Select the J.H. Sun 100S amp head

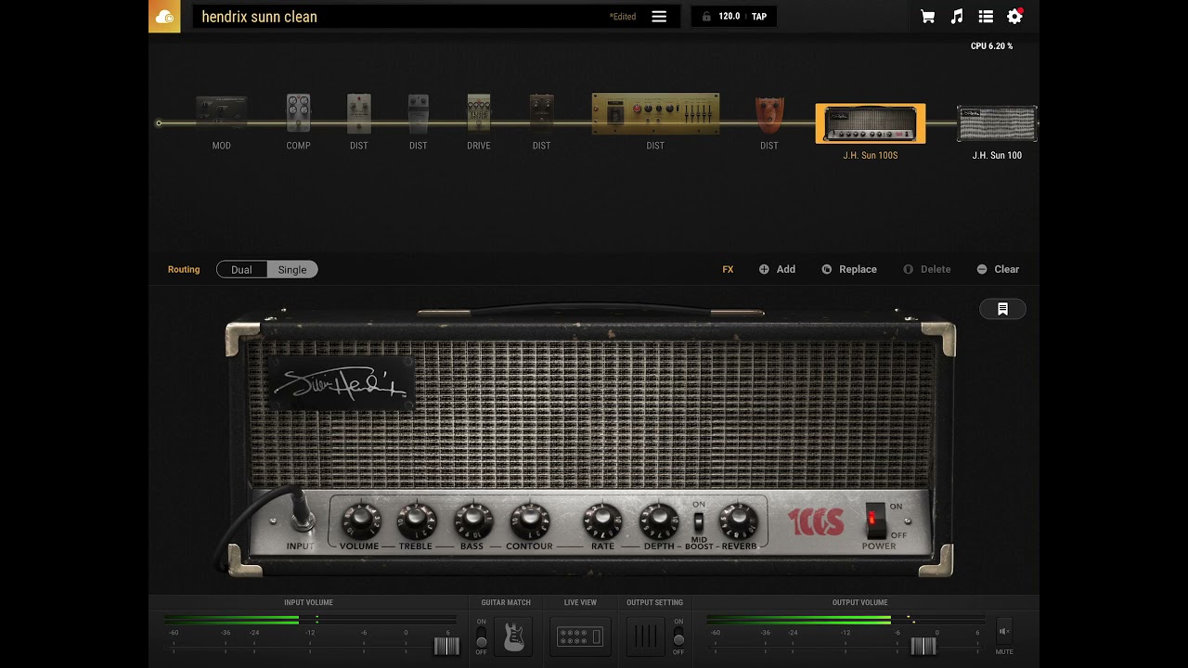[x=871, y=123]
